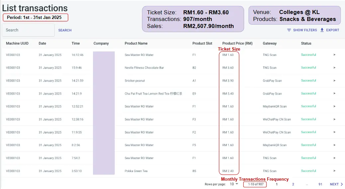The width and height of the screenshot is (345, 189).
Task: Open details arrow for the 12:38:16 transaction
Action: pos(334,119)
